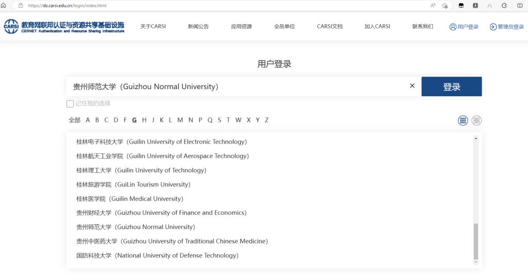Select the underlined letter G filter
This screenshot has width=528, height=278.
135,120
